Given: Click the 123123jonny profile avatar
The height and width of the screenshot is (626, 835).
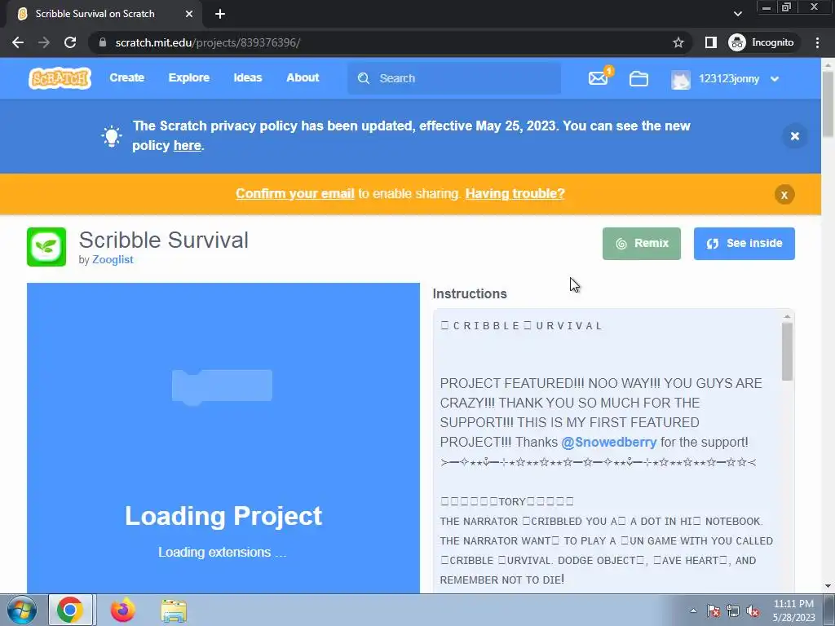Looking at the screenshot, I should (681, 79).
